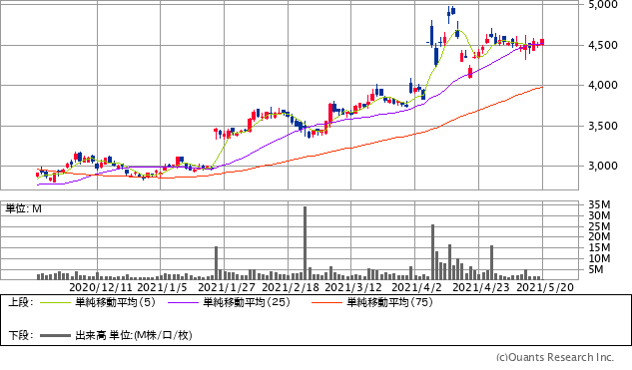Viewport: 632px width, 370px height.
Task: Click the 5,000 price axis label
Action: (x=603, y=5)
